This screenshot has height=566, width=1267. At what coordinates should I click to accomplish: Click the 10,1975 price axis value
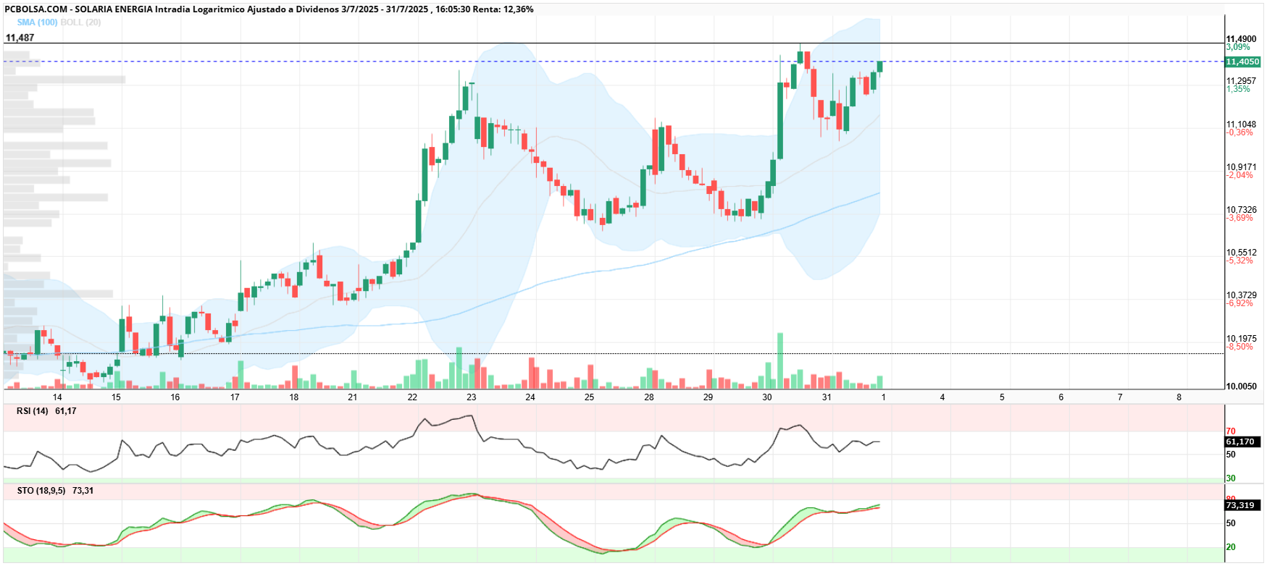tap(1241, 339)
